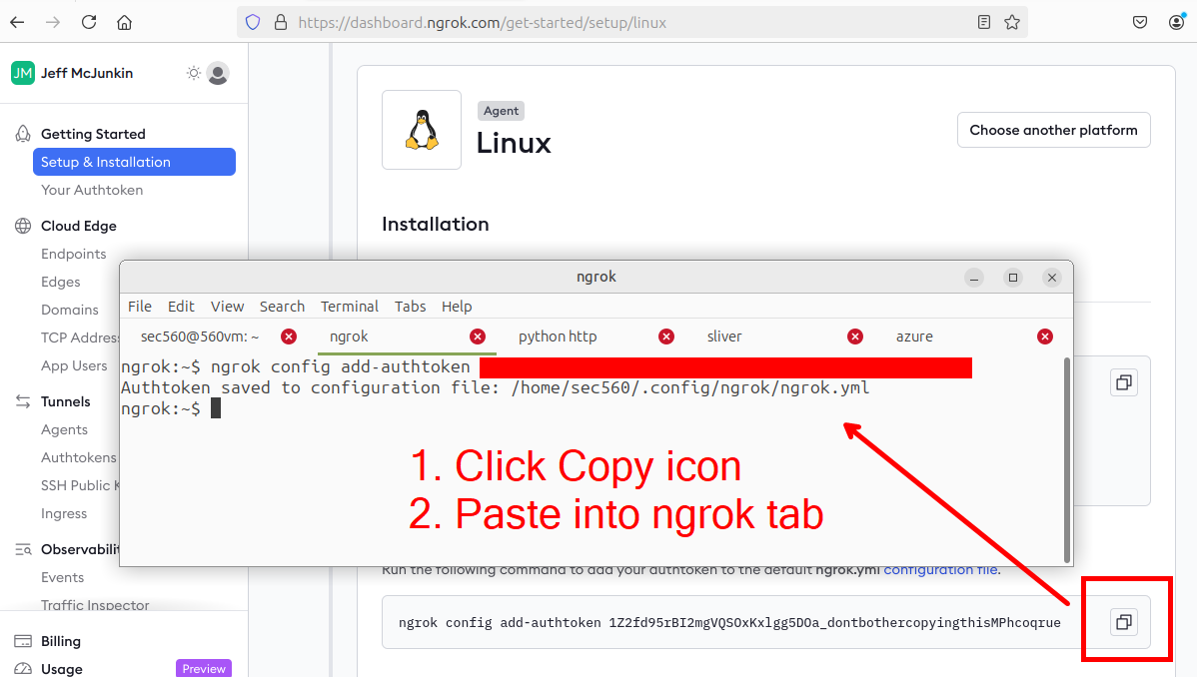Collapse the Tunnels sidebar section
This screenshot has width=1197, height=677.
(65, 401)
